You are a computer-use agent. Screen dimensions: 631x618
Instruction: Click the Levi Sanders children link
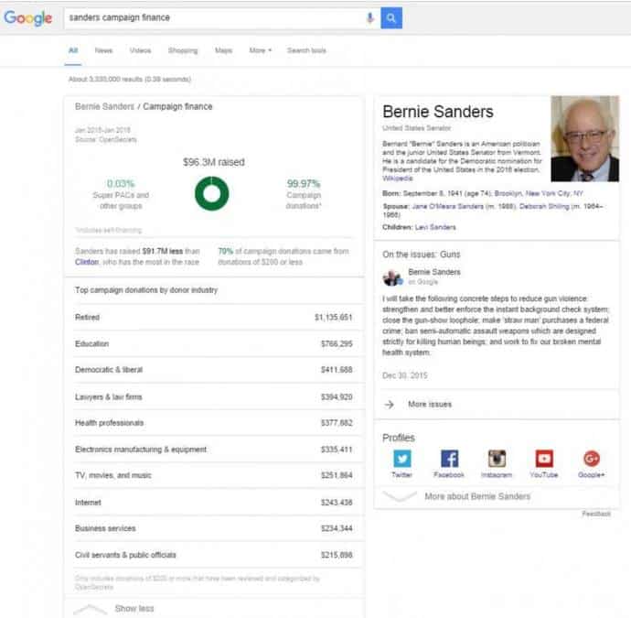[x=435, y=227]
